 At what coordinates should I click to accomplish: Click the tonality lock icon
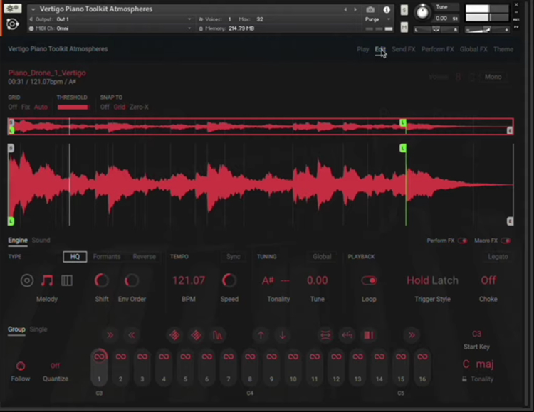pyautogui.click(x=464, y=379)
